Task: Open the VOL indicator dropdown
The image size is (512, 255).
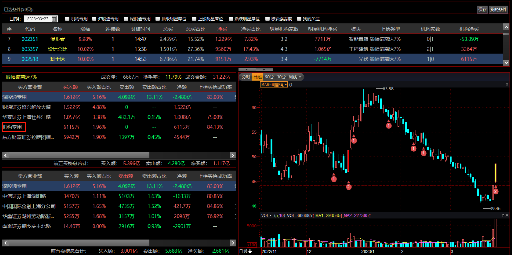Action: (266, 215)
